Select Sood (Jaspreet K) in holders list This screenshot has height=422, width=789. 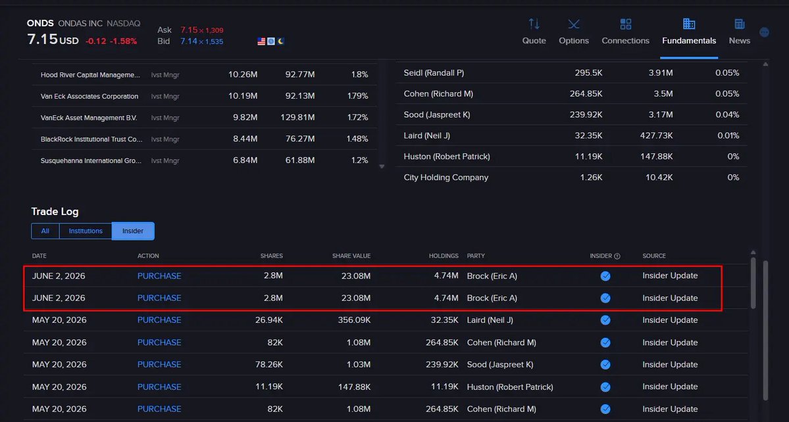click(x=571, y=114)
